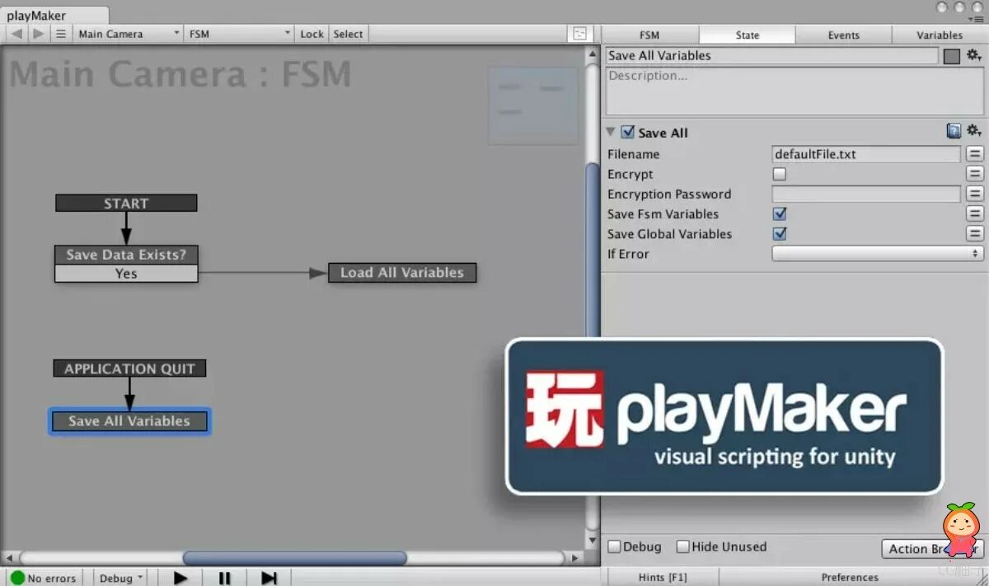Enable the Debug checkbox in the State panel

click(x=615, y=546)
